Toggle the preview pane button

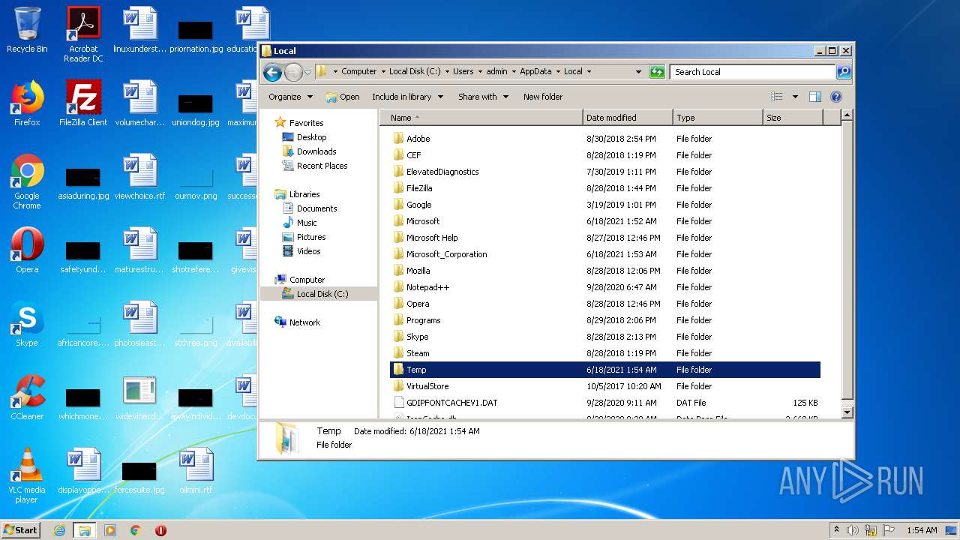tap(815, 97)
